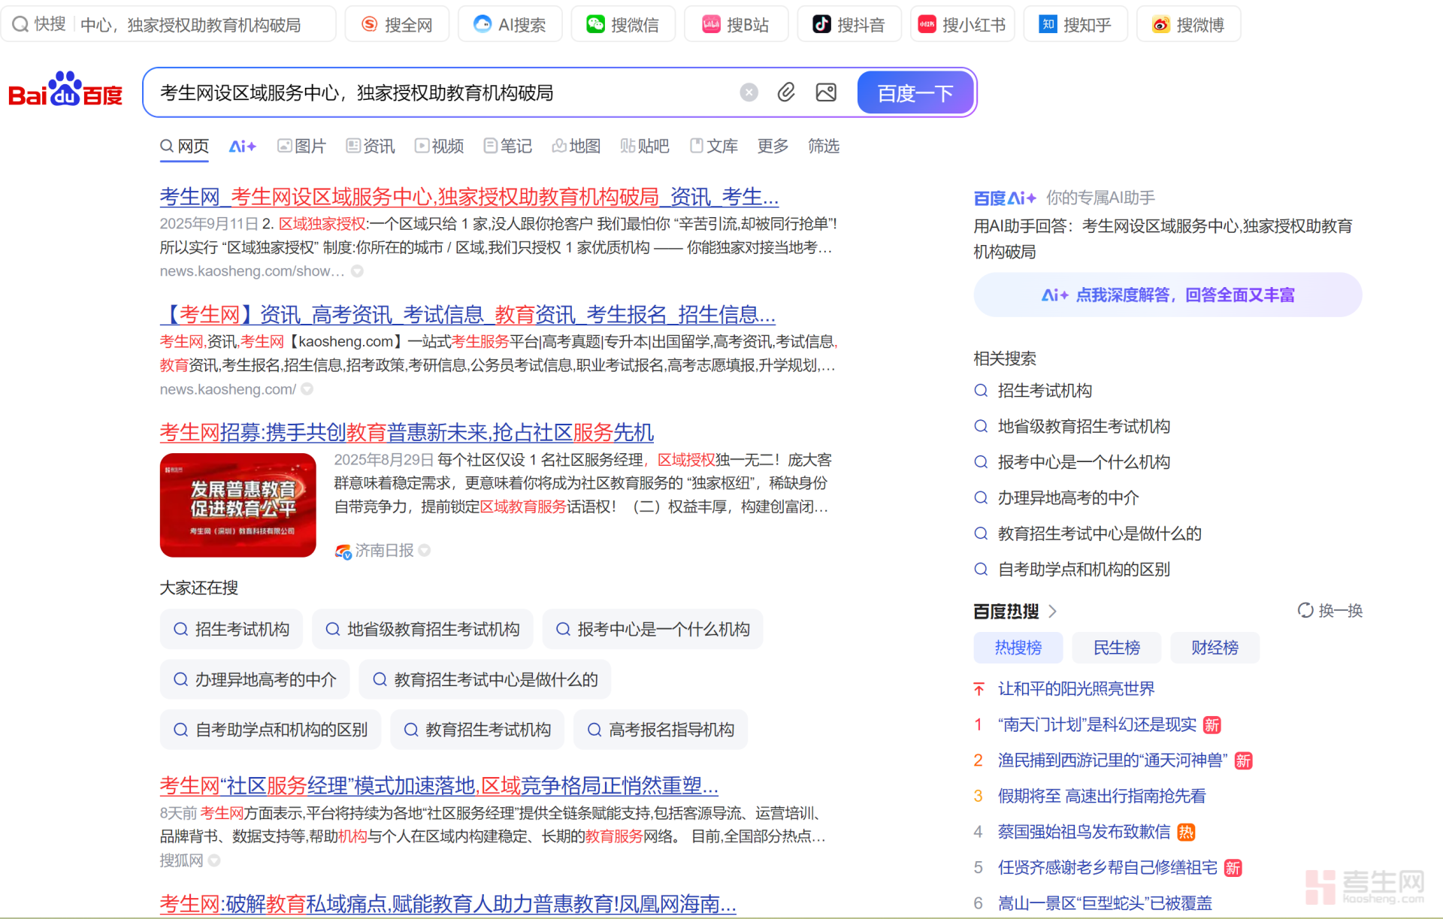Refresh hot searches with 换一换
Screen dimensions: 1443x919
pos(1330,610)
